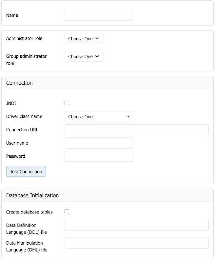
Task: Click the Password input field
Action: 99,156
